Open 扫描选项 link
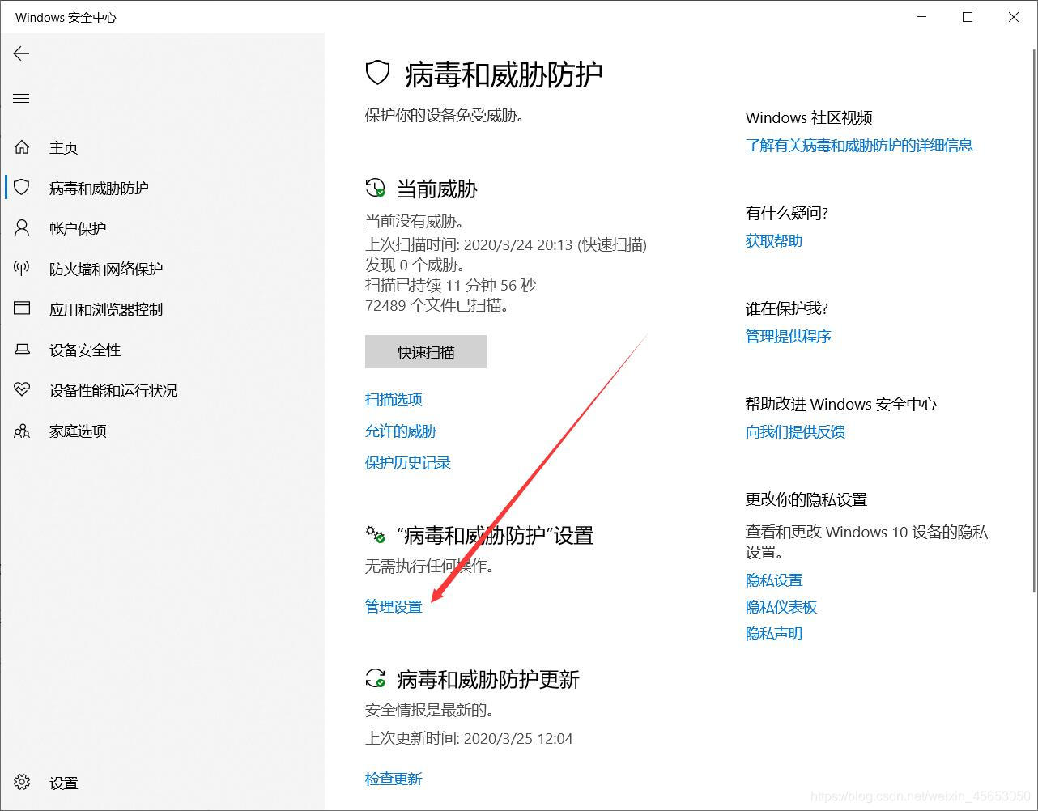The height and width of the screenshot is (811, 1038). [394, 399]
